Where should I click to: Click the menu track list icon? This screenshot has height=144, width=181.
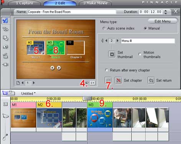[x=5, y=104]
